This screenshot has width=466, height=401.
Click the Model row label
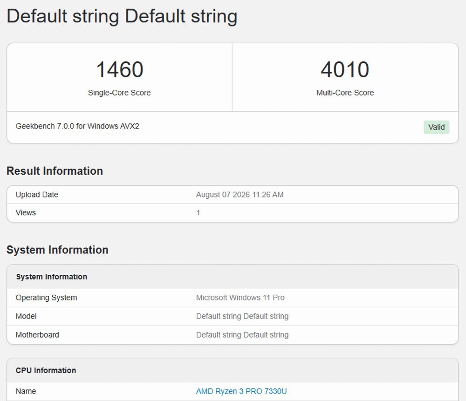pyautogui.click(x=26, y=316)
